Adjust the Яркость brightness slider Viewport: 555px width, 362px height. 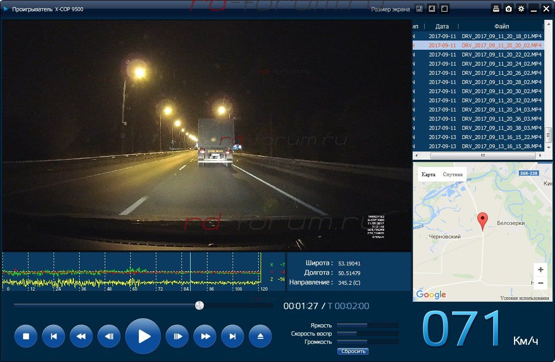pos(367,325)
